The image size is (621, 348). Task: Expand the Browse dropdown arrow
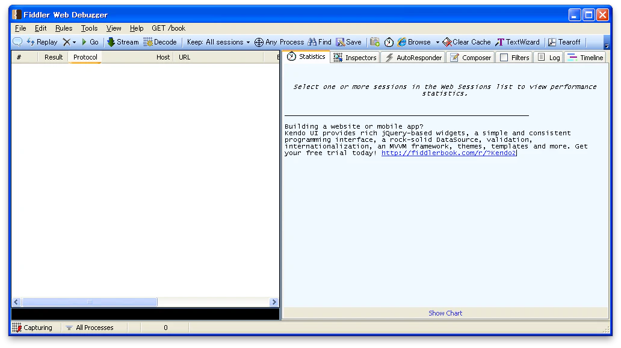(x=437, y=42)
